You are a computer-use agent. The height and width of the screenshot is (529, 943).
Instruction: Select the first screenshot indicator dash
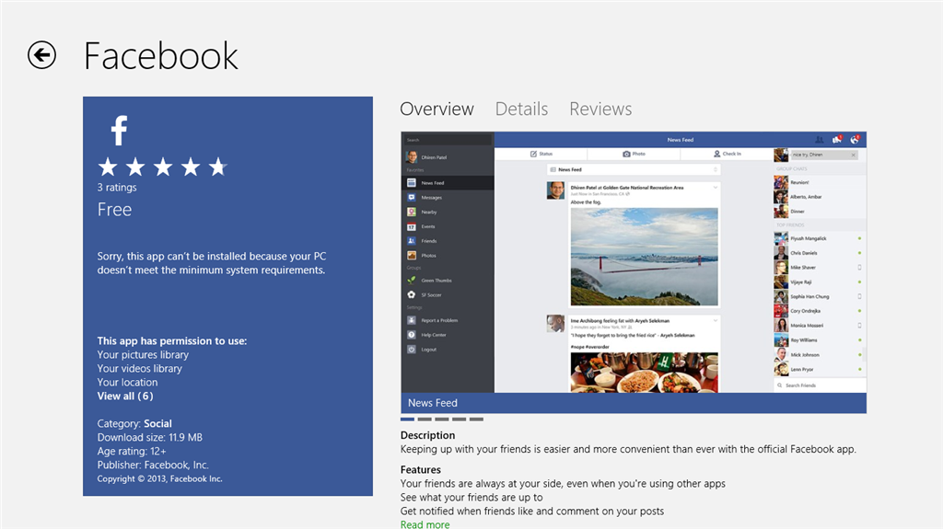[x=407, y=419]
